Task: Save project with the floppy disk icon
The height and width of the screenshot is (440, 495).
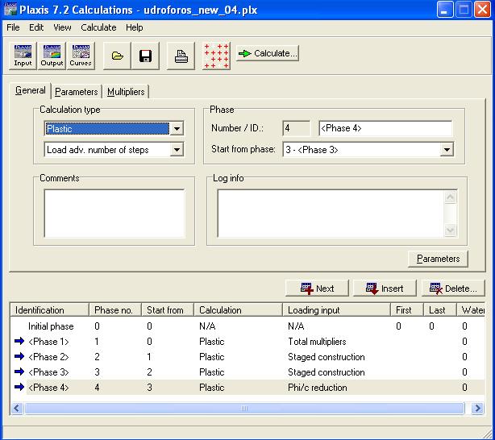Action: pyautogui.click(x=146, y=56)
